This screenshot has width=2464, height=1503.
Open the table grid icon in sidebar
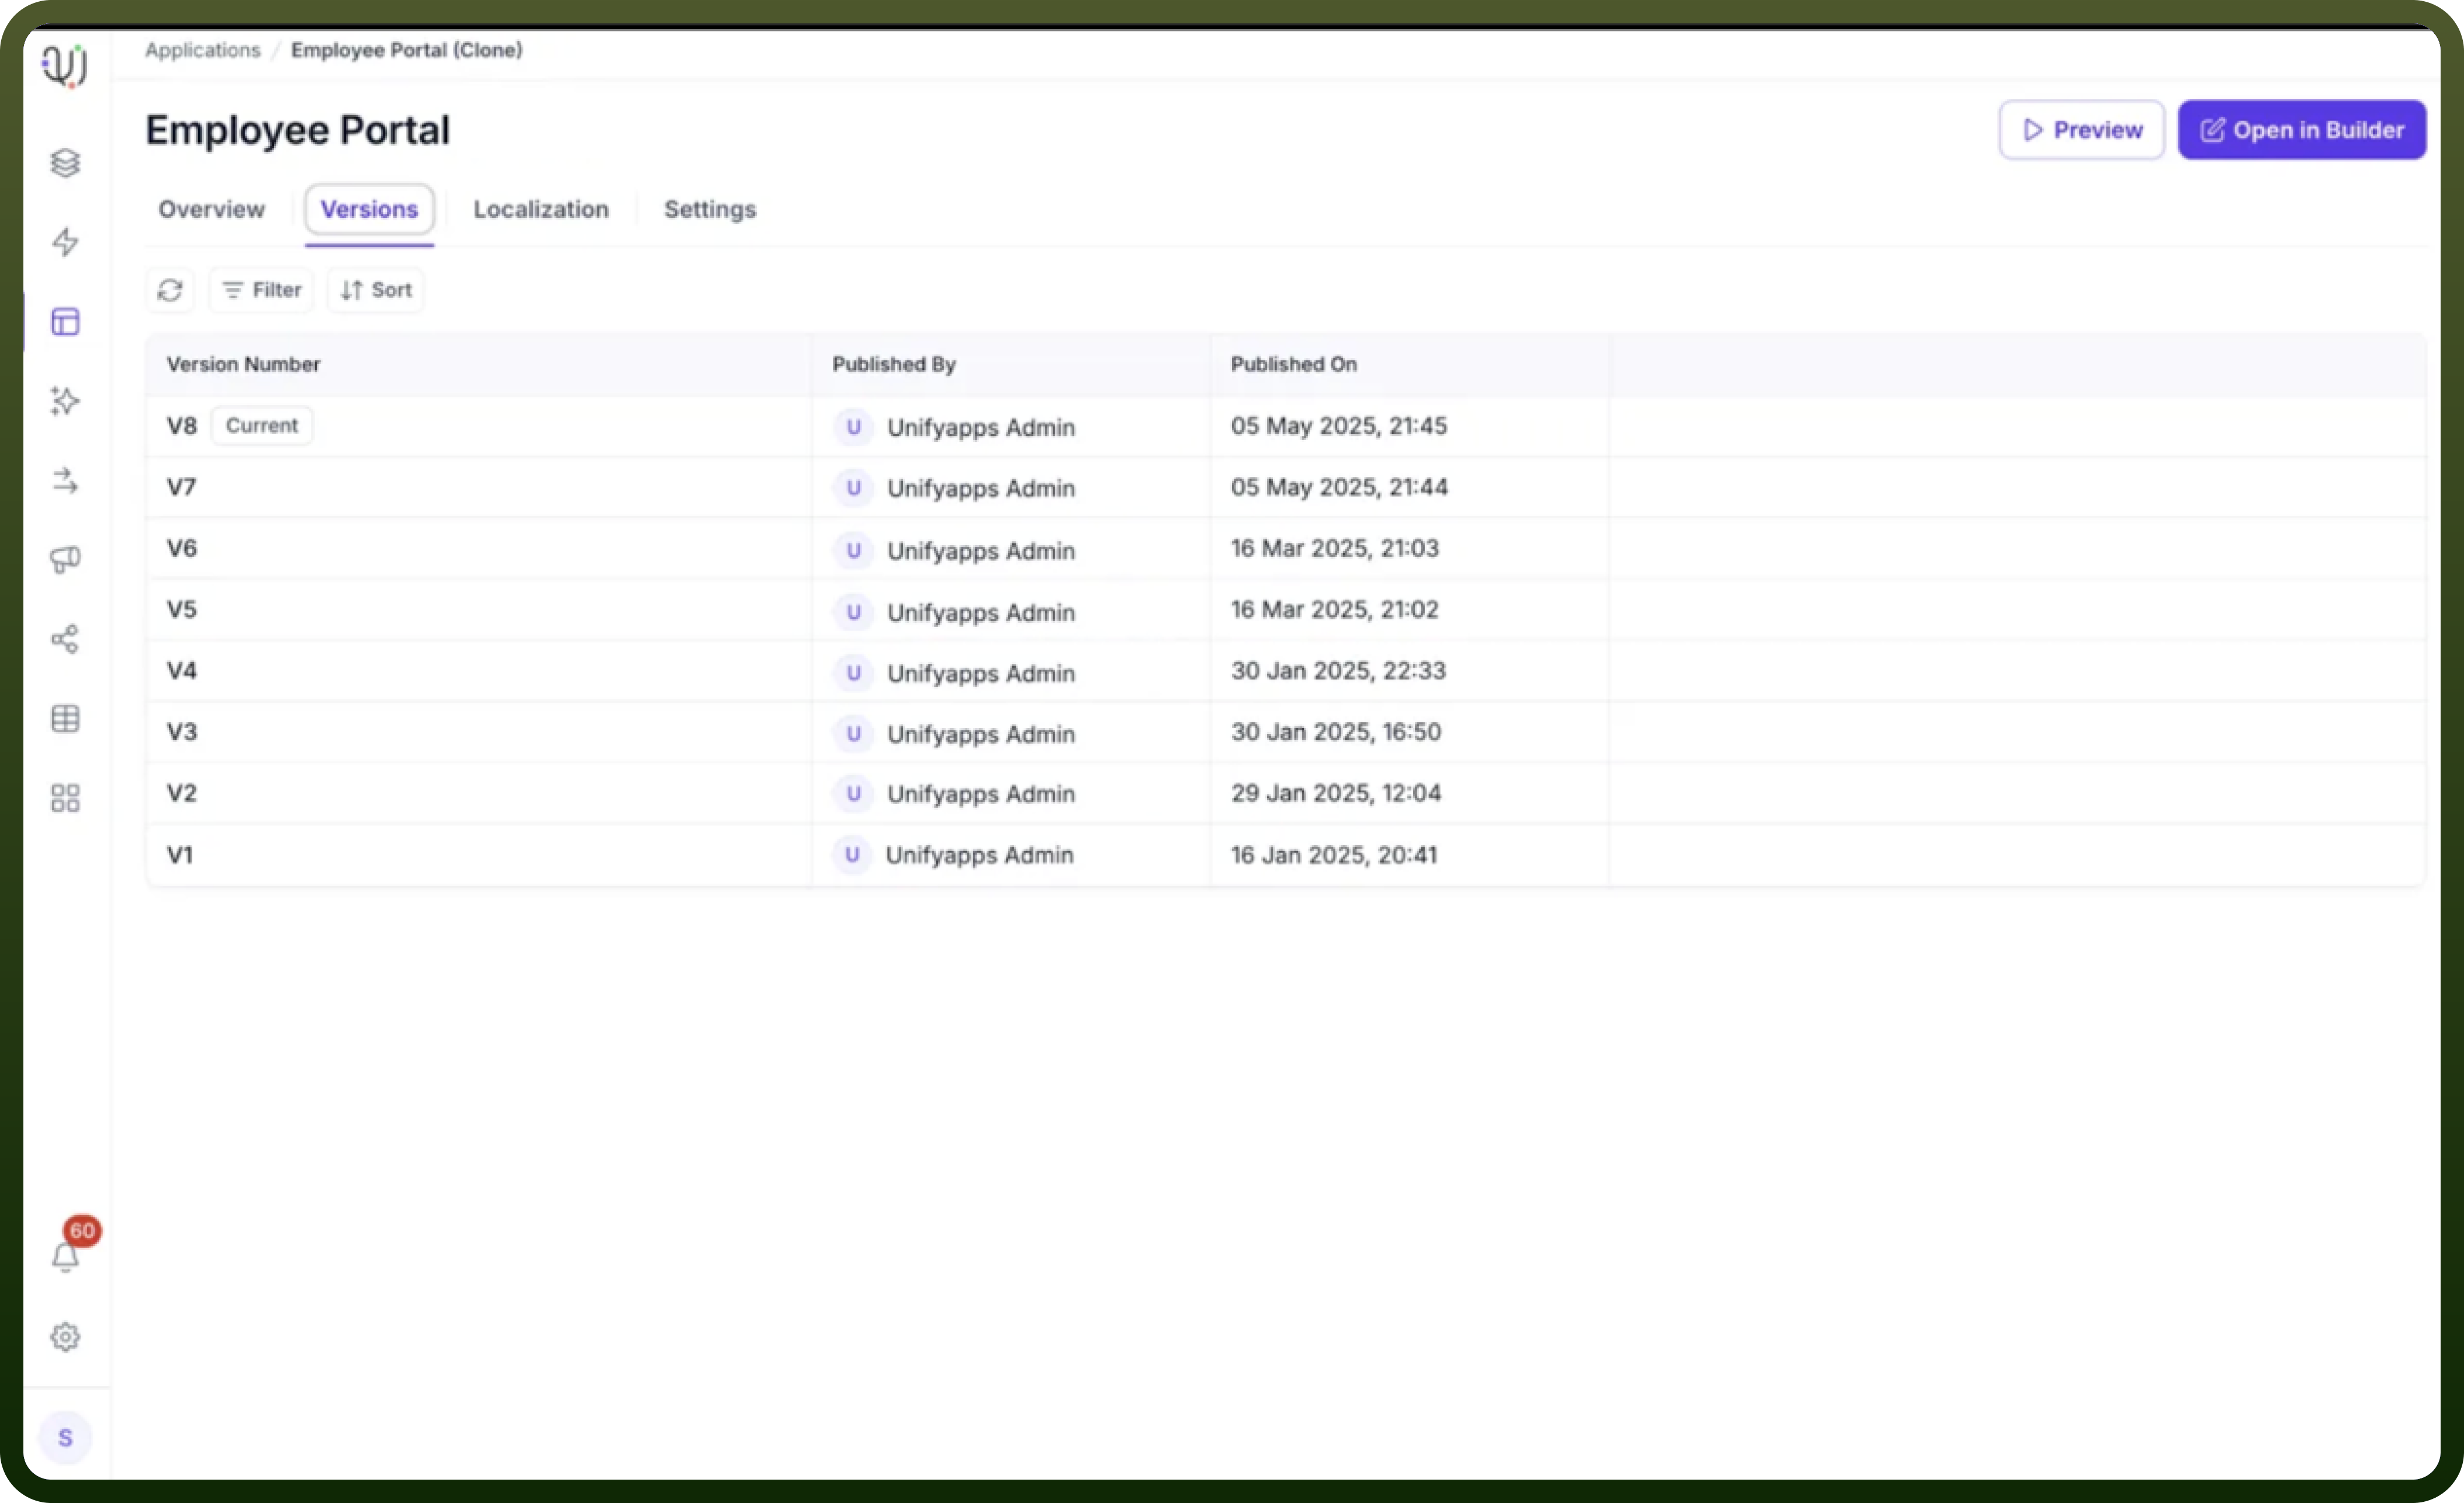[x=65, y=718]
